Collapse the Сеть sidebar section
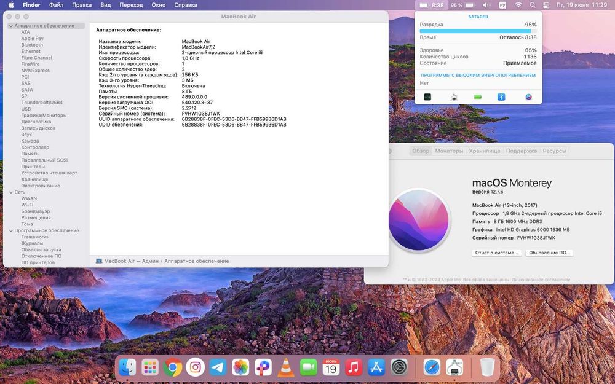Viewport: 615px width, 384px height. click(x=11, y=192)
